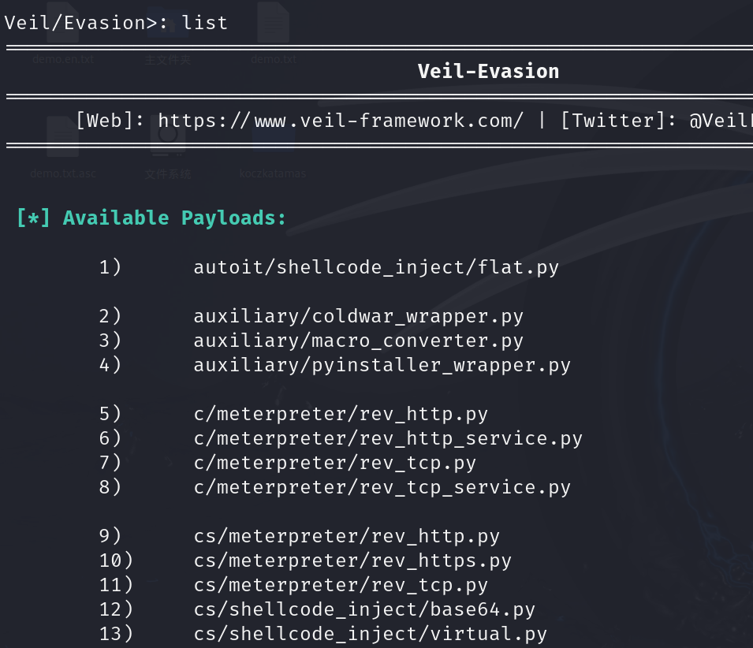Select c/meterpreter/rev_http_service.py payload
Image resolution: width=753 pixels, height=648 pixels.
tap(388, 439)
